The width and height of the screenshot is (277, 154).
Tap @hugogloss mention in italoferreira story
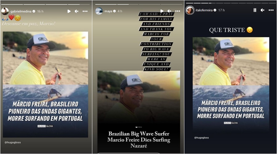click(x=201, y=138)
